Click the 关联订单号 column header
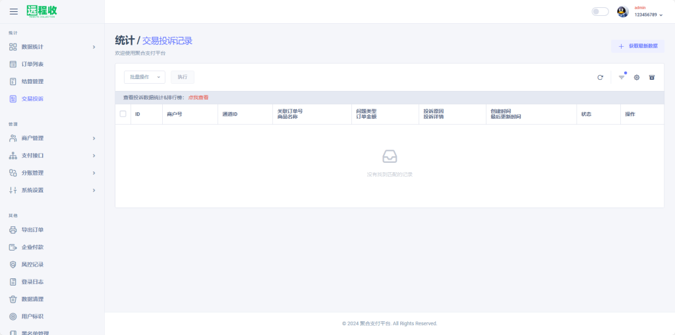This screenshot has width=675, height=335. 290,111
